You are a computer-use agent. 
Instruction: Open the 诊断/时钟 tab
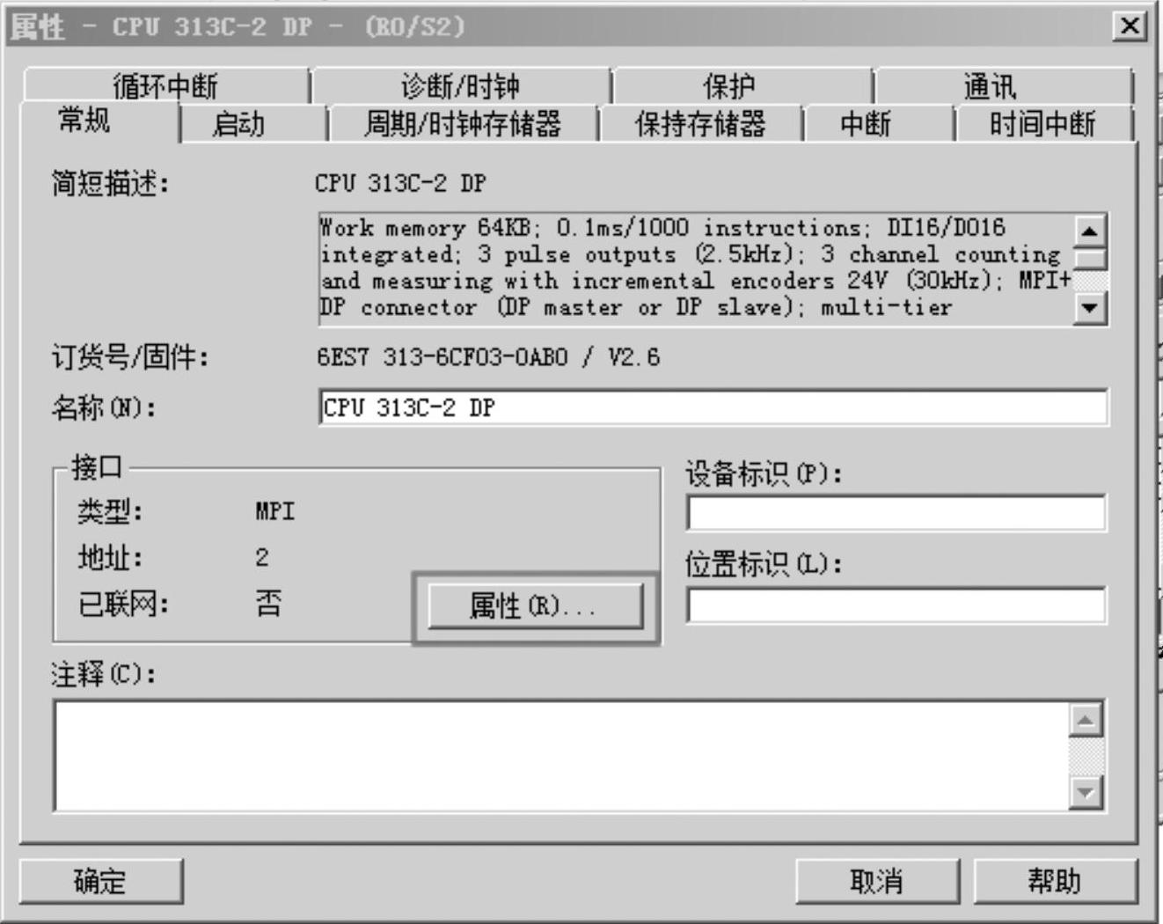pyautogui.click(x=461, y=86)
